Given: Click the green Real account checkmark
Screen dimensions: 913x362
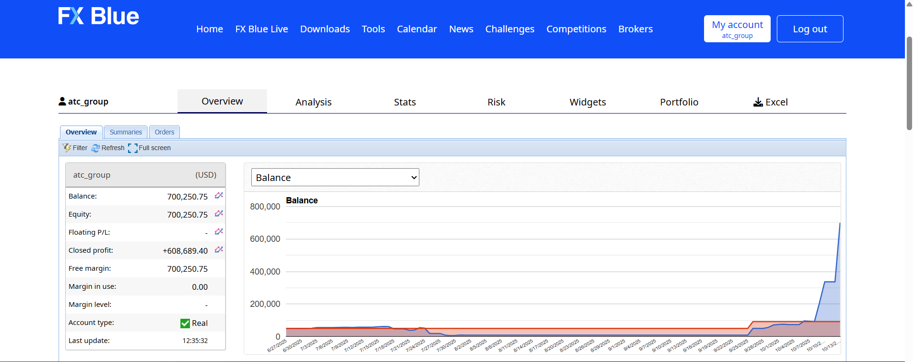Looking at the screenshot, I should [x=185, y=323].
